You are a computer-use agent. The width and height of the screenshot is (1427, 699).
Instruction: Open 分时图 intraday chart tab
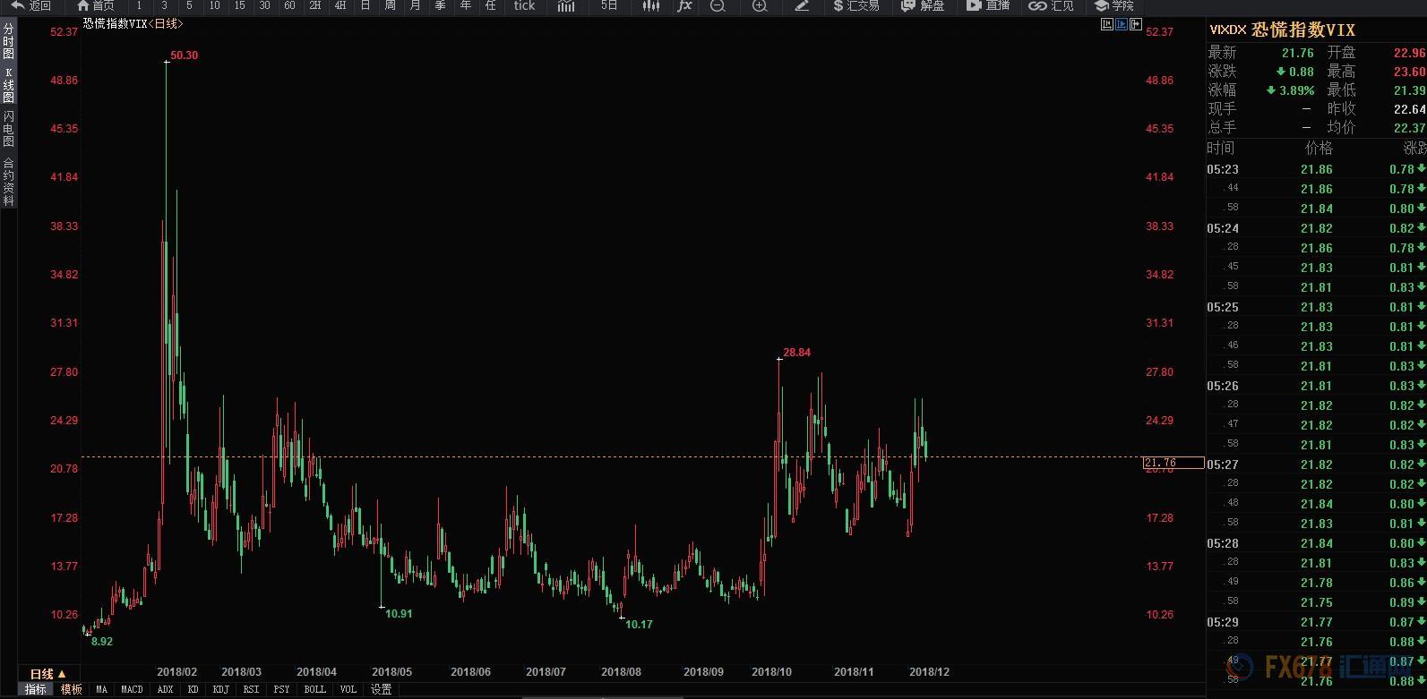click(8, 41)
